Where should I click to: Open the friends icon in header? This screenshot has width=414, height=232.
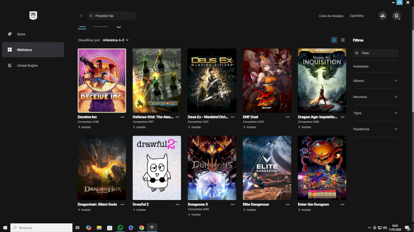pyautogui.click(x=382, y=16)
